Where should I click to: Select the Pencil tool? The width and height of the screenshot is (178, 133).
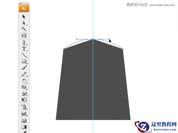[x=24, y=74]
